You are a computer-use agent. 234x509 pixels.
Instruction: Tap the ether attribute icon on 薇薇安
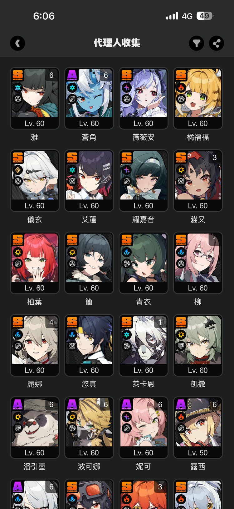[x=127, y=87]
